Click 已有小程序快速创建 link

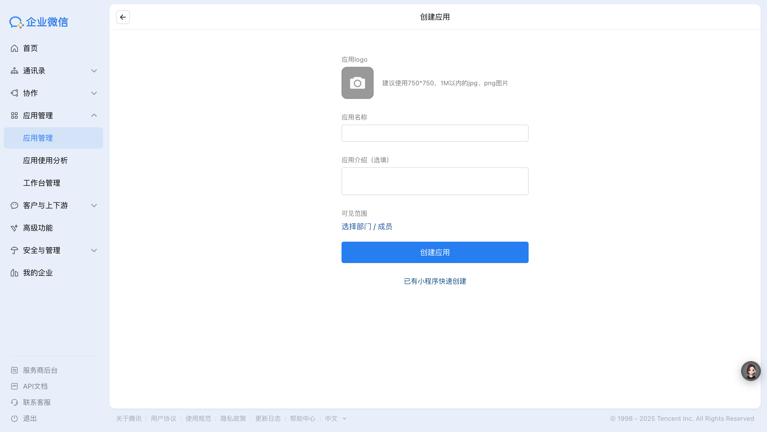point(435,281)
